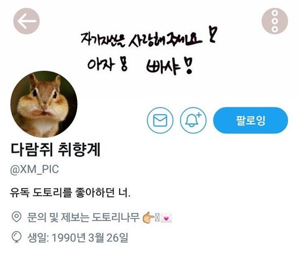298x254 pixels.
Task: Toggle the blue 팔로잉 following button
Action: [250, 120]
